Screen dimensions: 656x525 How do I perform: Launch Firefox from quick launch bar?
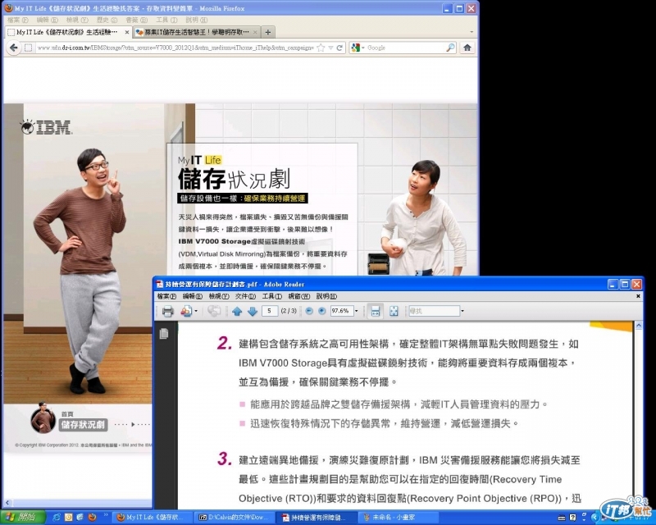coord(93,518)
